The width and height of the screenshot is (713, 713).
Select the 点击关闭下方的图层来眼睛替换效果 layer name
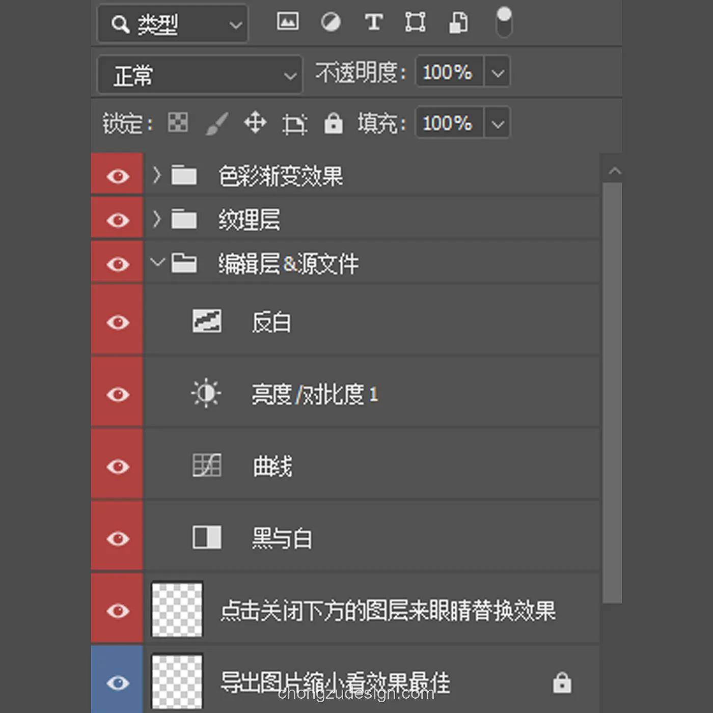(x=388, y=611)
